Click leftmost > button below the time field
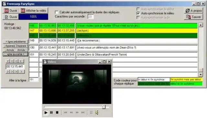Viewport: 207px width, 118px height. pos(8,72)
